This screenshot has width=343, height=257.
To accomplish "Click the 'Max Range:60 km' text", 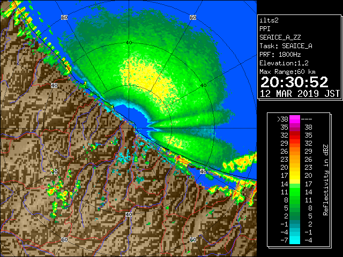I will click(x=287, y=72).
